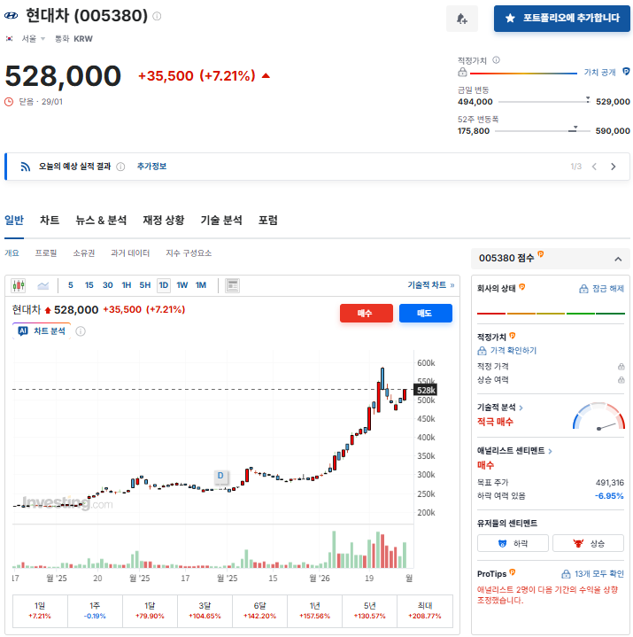The width and height of the screenshot is (633, 637).
Task: Set chart interval to 30 minutes
Action: (x=108, y=285)
